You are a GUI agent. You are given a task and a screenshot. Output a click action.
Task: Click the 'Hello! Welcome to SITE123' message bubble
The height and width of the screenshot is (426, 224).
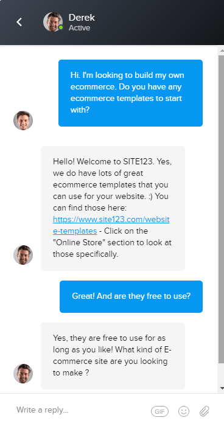tap(113, 208)
